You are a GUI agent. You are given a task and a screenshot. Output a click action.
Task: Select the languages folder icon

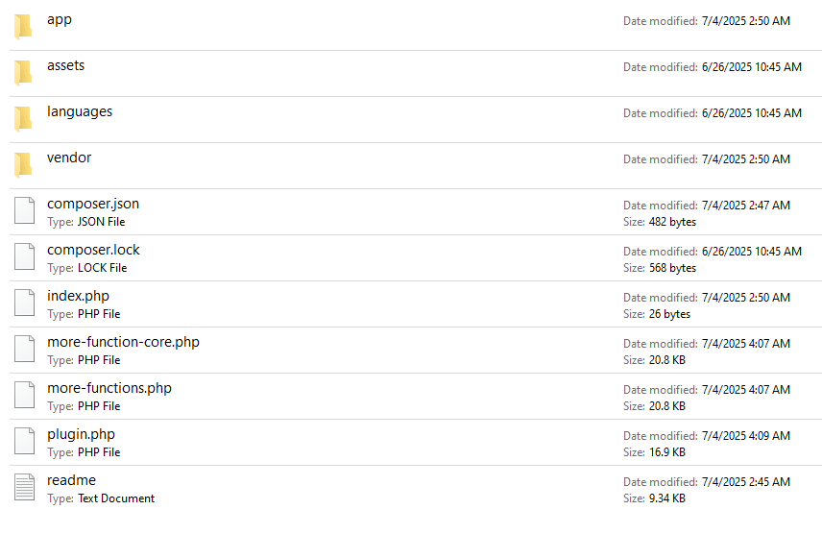click(x=23, y=119)
